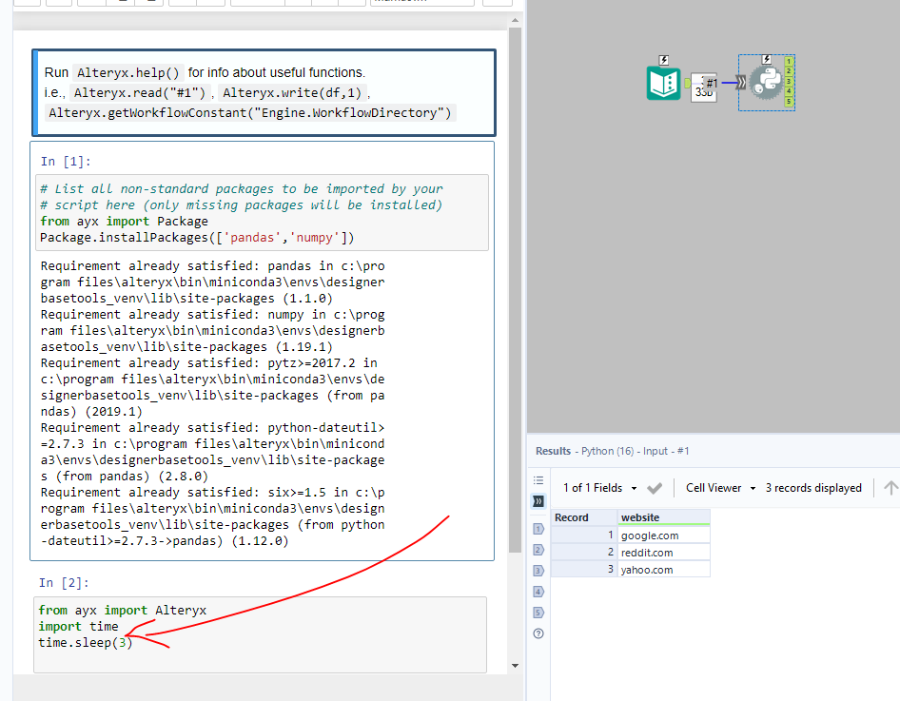900x701 pixels.
Task: Click Python tool output anchor 4
Action: point(789,91)
